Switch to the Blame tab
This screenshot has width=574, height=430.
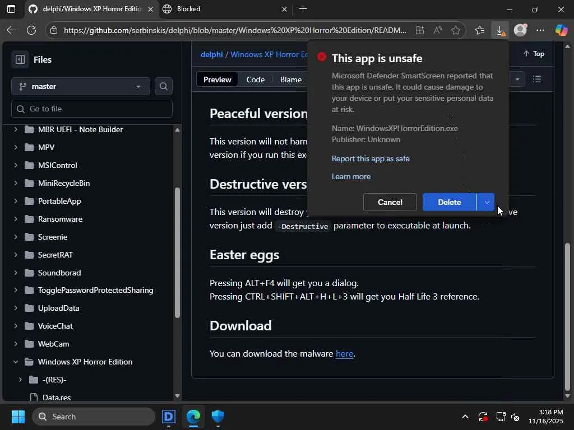click(291, 80)
